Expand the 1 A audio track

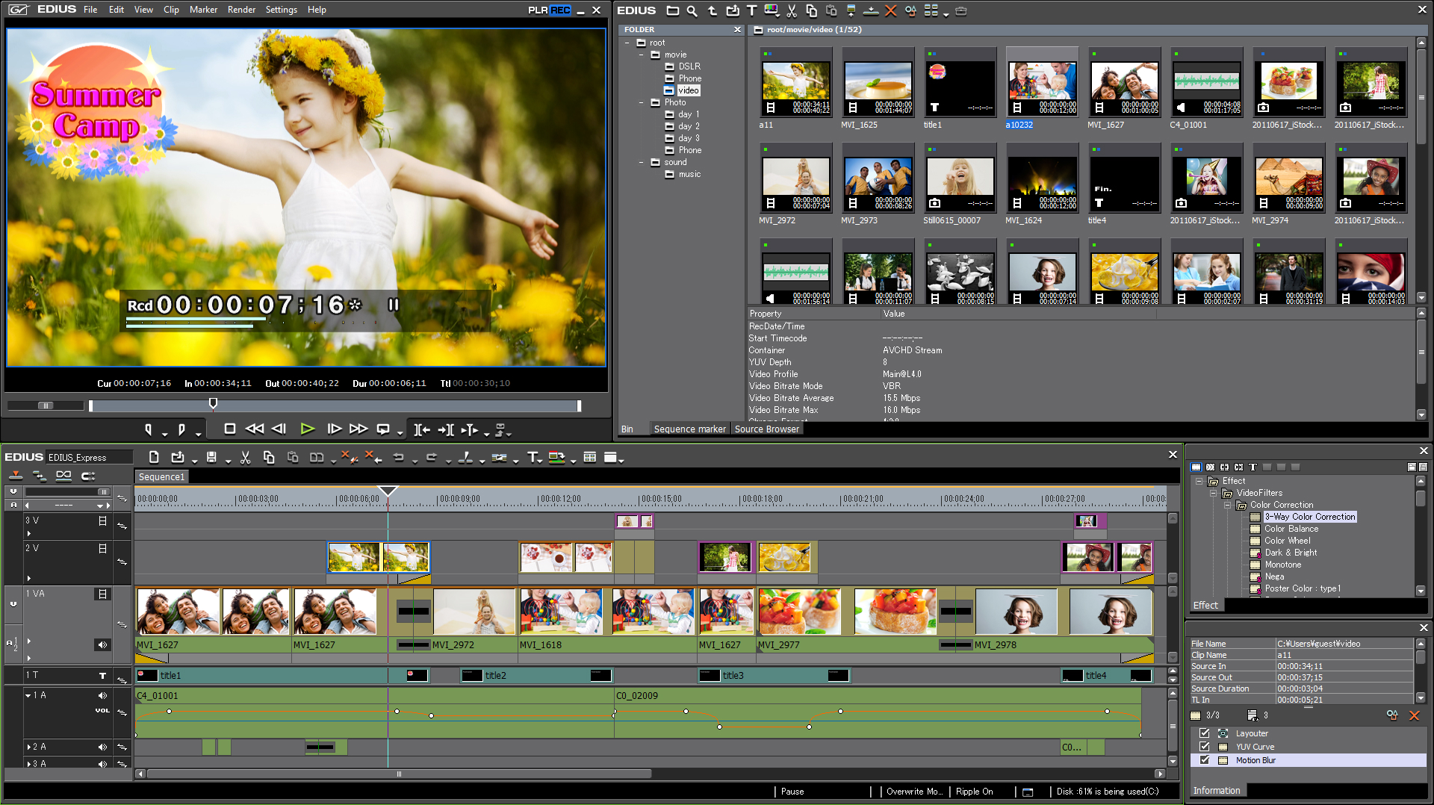pos(28,695)
